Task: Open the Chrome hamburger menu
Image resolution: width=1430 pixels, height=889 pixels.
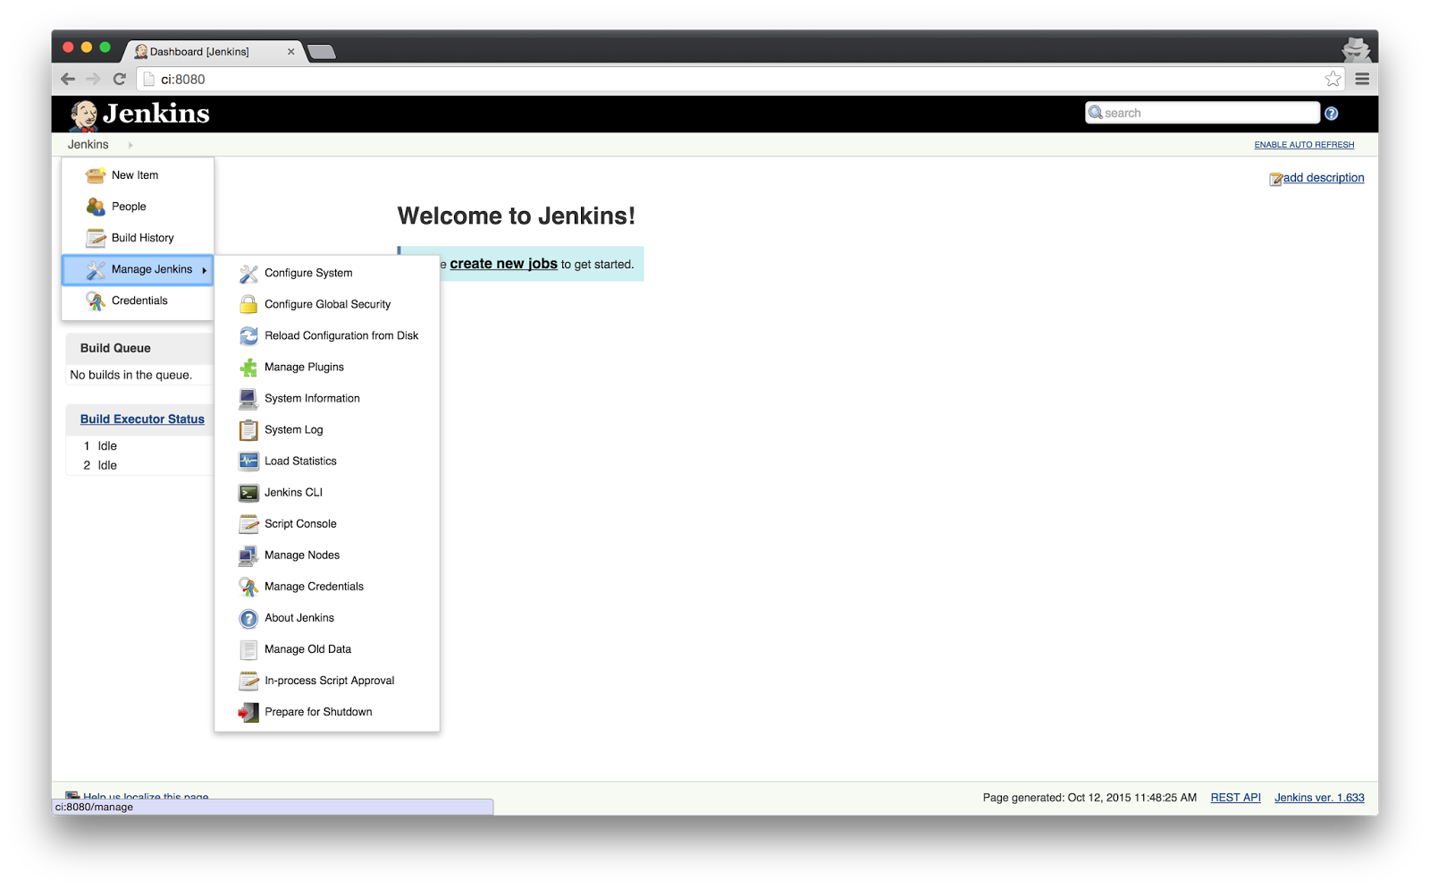Action: pos(1362,79)
